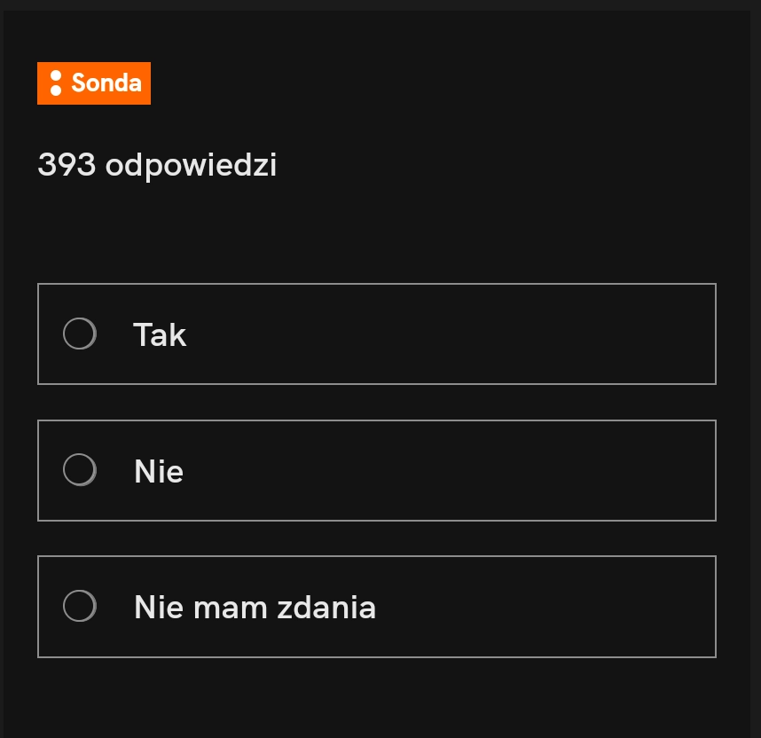Click the number 393 in the counter

pyautogui.click(x=67, y=165)
